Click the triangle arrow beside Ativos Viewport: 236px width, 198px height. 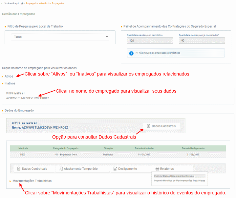(x=3, y=77)
